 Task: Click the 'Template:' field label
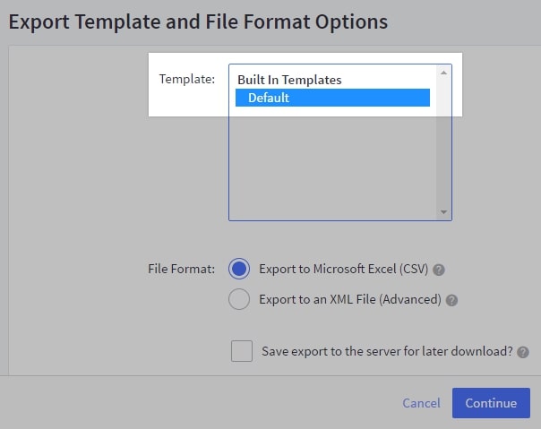(186, 79)
